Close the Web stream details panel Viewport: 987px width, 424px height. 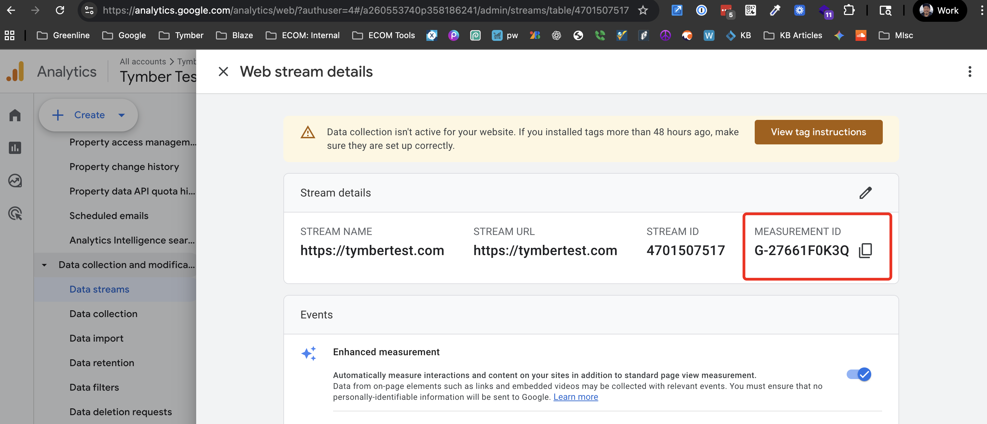[x=223, y=72]
